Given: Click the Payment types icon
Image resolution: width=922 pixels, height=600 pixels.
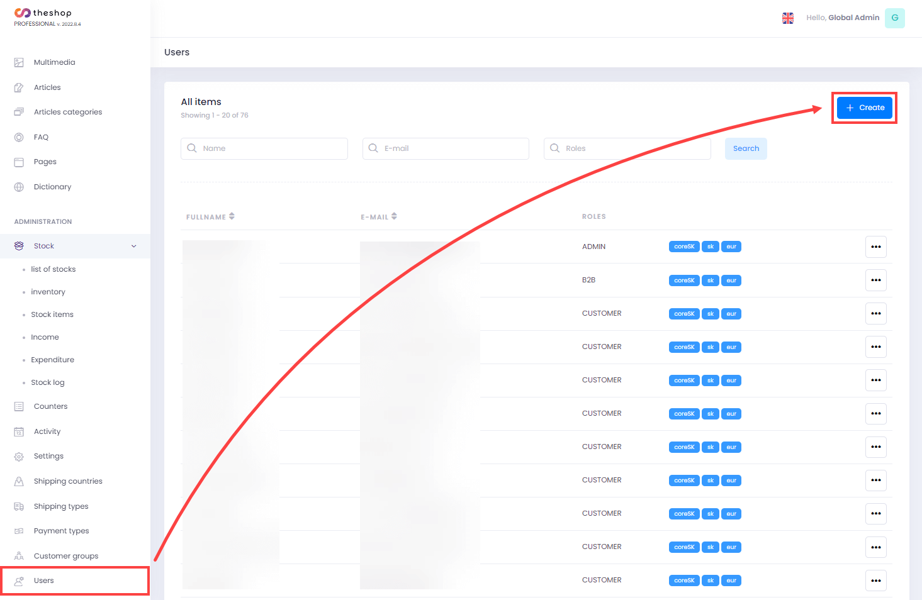Looking at the screenshot, I should click(19, 531).
